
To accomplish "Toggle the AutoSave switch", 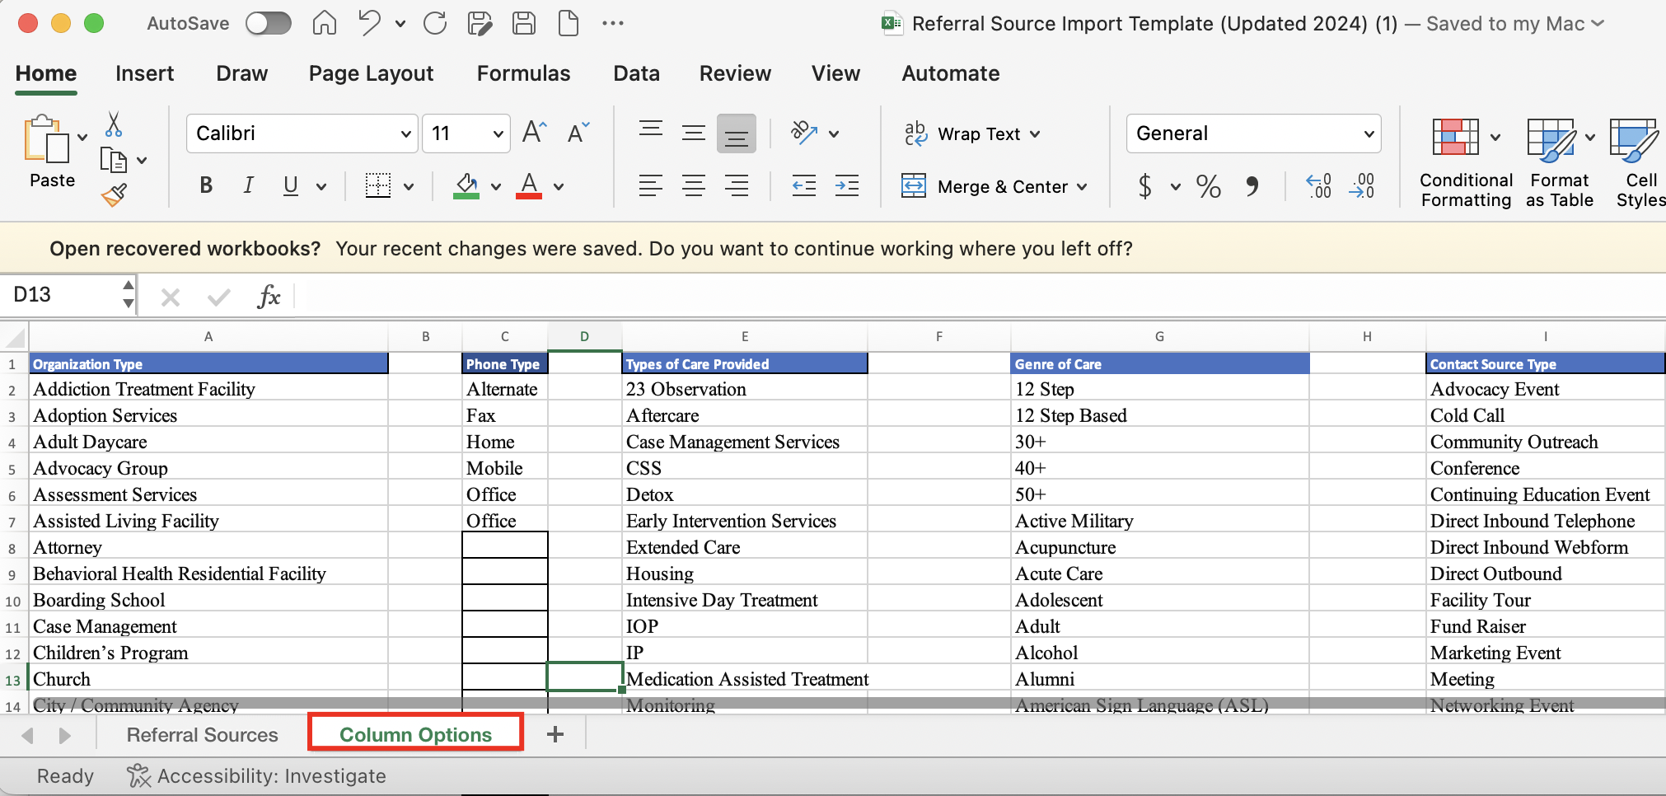I will [269, 23].
